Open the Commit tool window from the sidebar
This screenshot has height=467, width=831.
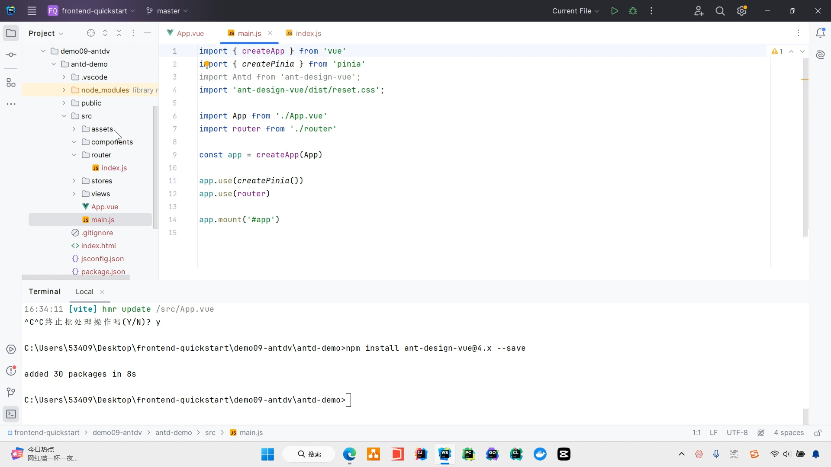tap(11, 55)
